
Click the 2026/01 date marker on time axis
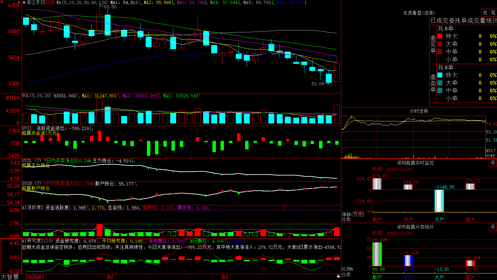[x=35, y=277]
